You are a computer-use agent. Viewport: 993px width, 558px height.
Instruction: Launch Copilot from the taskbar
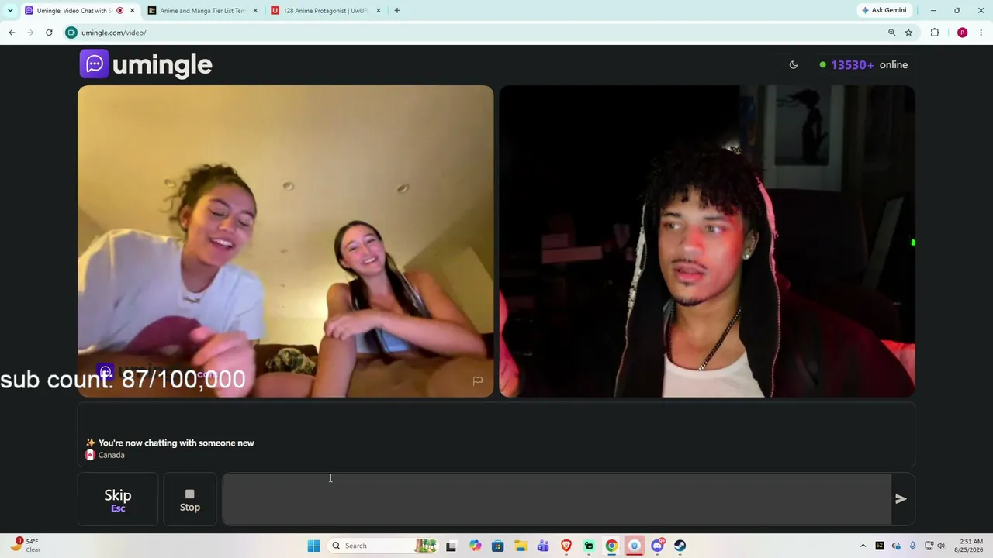(x=475, y=546)
